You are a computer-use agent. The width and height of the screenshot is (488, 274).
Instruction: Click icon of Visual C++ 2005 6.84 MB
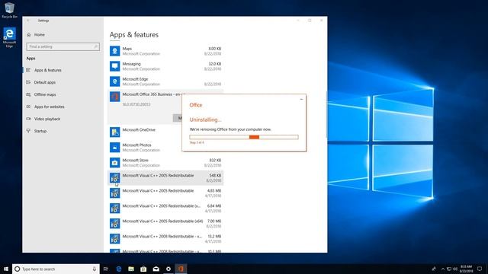click(114, 208)
